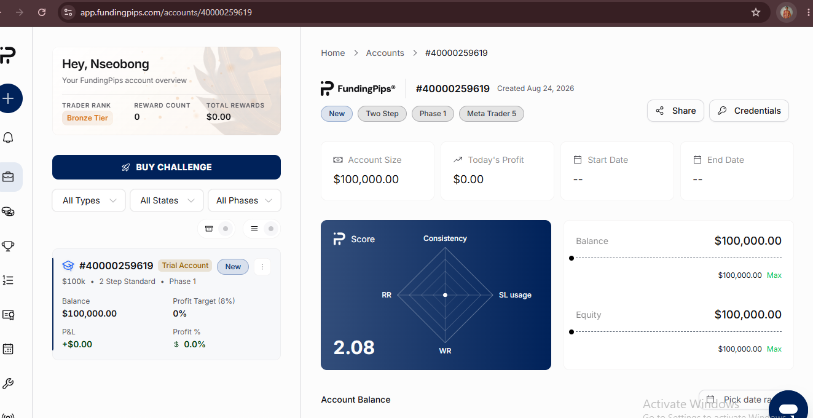Click the Trial Account badge on card

185,266
